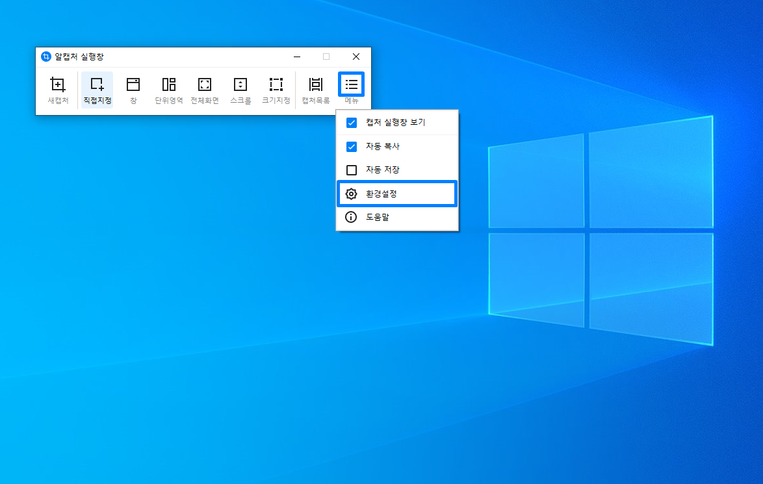This screenshot has width=763, height=484.
Task: Choose the 창 window capture tool
Action: 133,90
